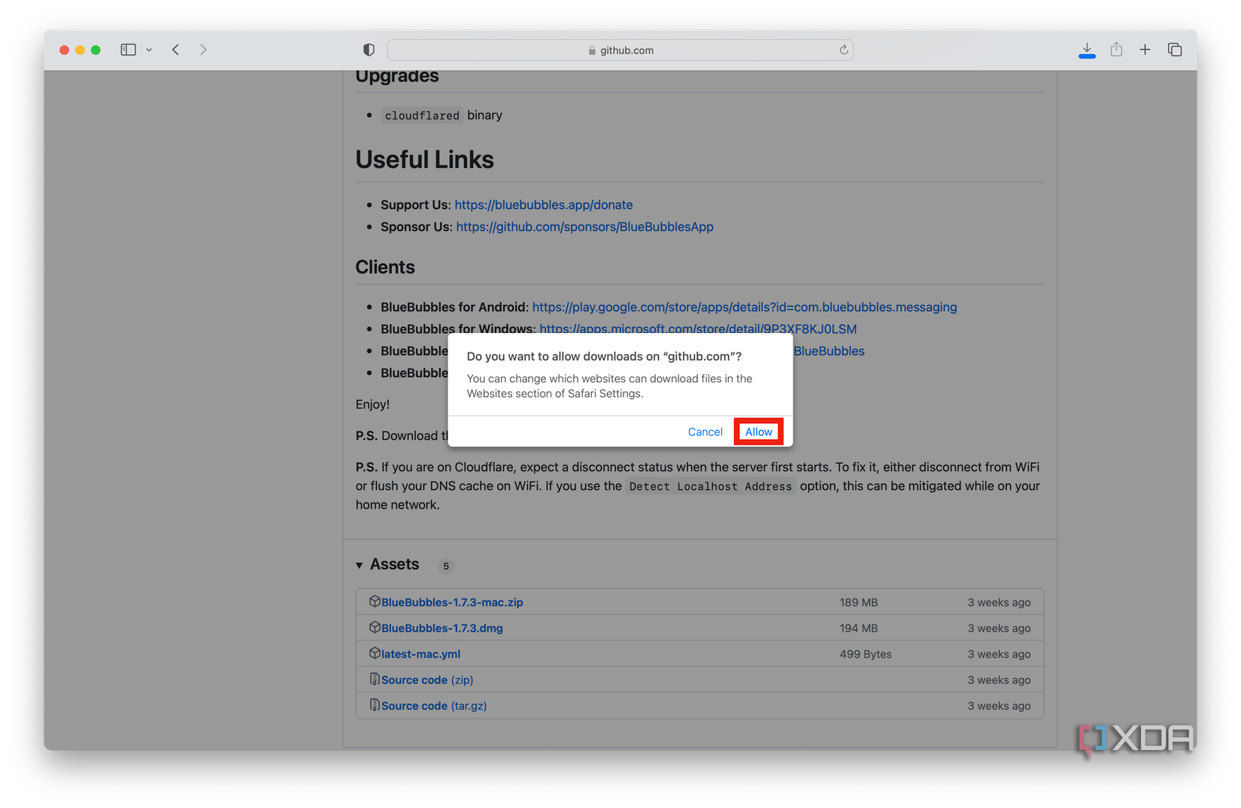
Task: Download Source code (tar.gz)
Action: point(434,706)
